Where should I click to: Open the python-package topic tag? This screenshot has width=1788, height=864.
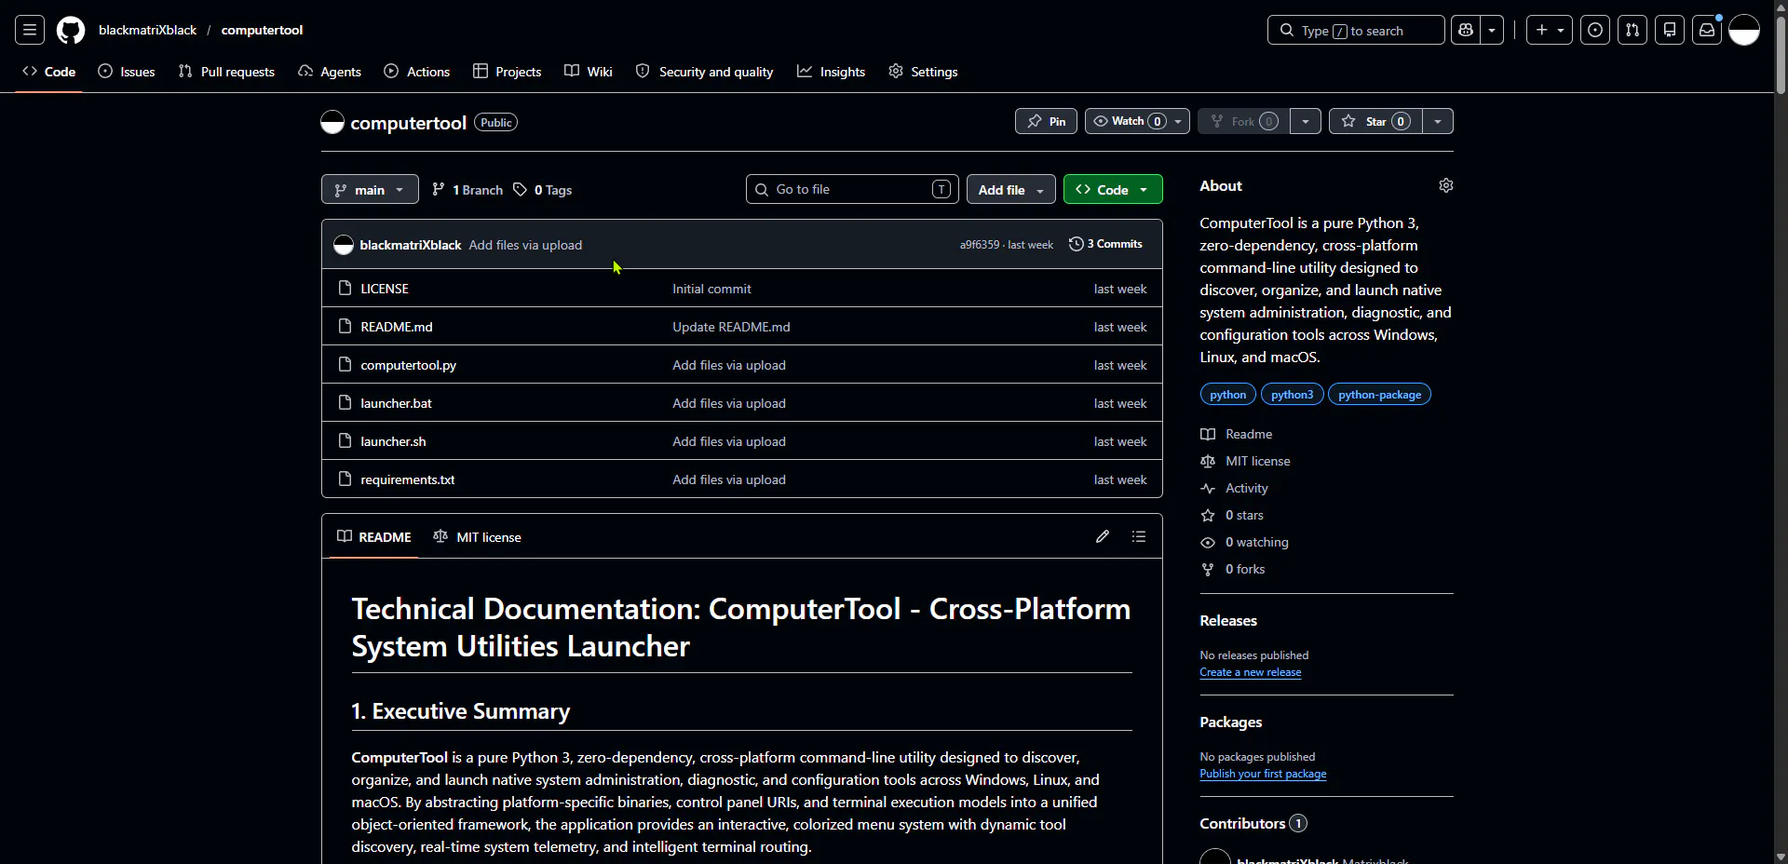(x=1379, y=395)
